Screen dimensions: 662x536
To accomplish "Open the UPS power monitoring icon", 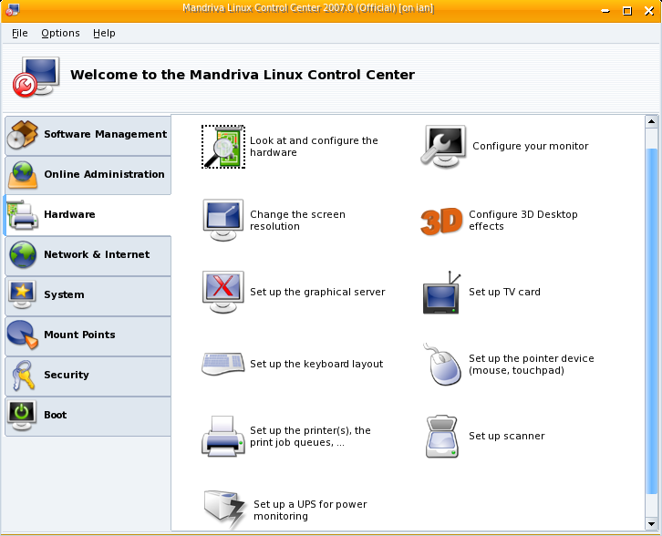I will click(224, 510).
